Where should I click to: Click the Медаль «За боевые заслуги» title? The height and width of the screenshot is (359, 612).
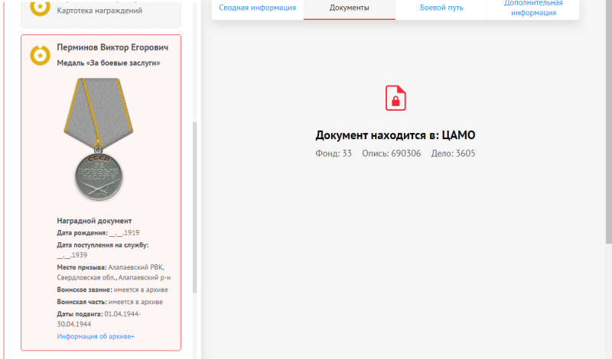109,63
